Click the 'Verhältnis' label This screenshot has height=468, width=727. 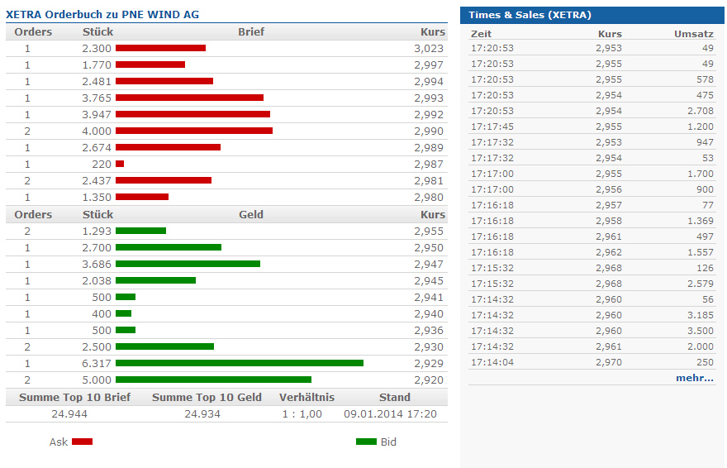click(306, 397)
